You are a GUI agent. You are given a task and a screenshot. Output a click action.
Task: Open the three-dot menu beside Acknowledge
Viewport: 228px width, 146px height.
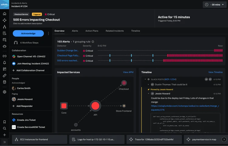pos(48,33)
